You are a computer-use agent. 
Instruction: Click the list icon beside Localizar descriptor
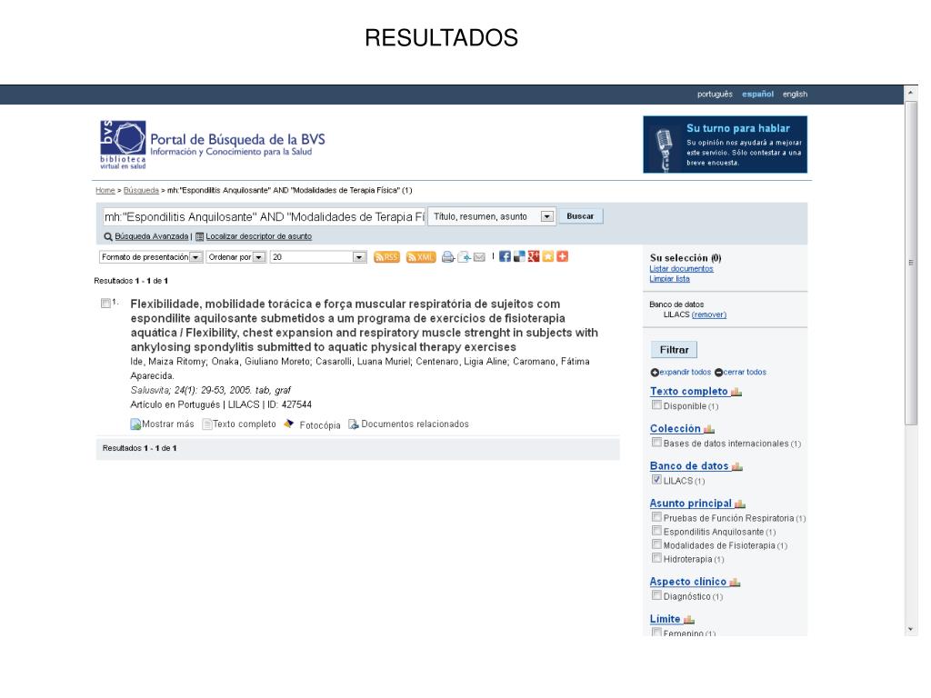pos(199,237)
